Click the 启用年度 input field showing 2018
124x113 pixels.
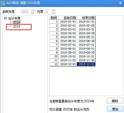coord(26,12)
